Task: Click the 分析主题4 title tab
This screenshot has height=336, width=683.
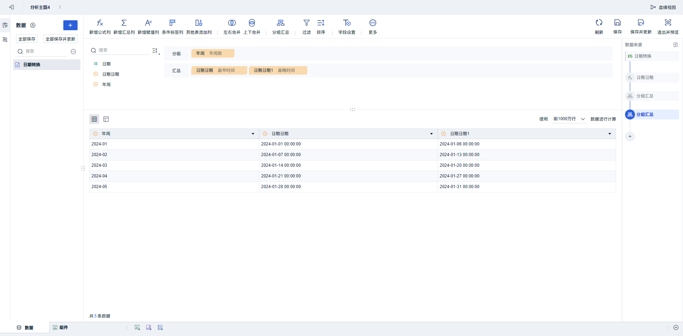Action: tap(40, 7)
